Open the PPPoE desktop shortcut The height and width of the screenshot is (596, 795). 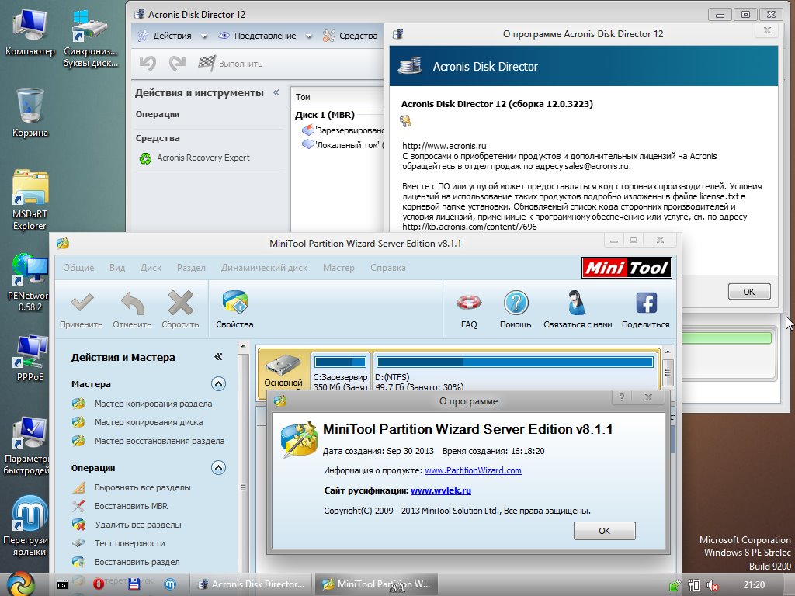(x=30, y=358)
